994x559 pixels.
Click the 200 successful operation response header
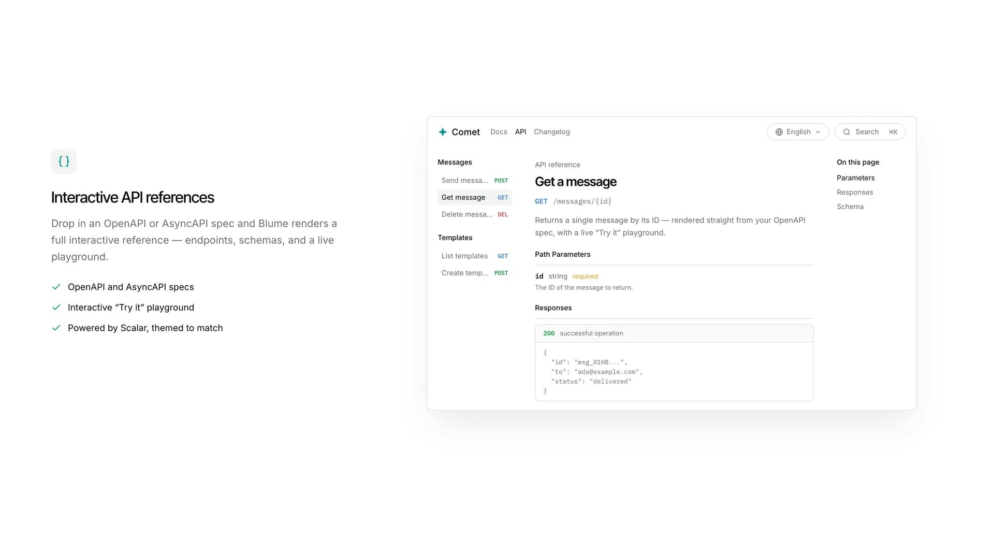tap(674, 333)
